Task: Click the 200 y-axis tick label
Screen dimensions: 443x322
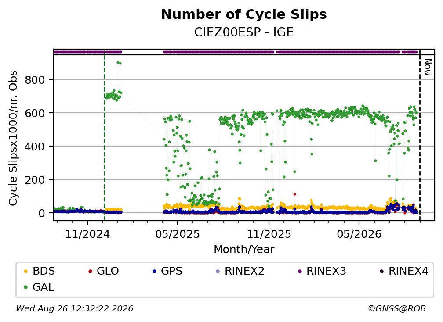Action: pos(35,180)
